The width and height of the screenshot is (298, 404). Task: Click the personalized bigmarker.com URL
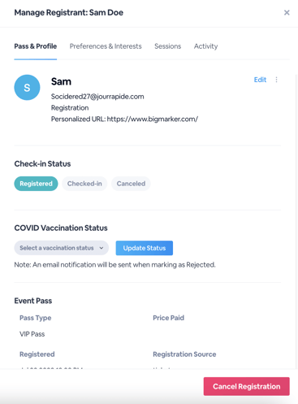coord(153,119)
